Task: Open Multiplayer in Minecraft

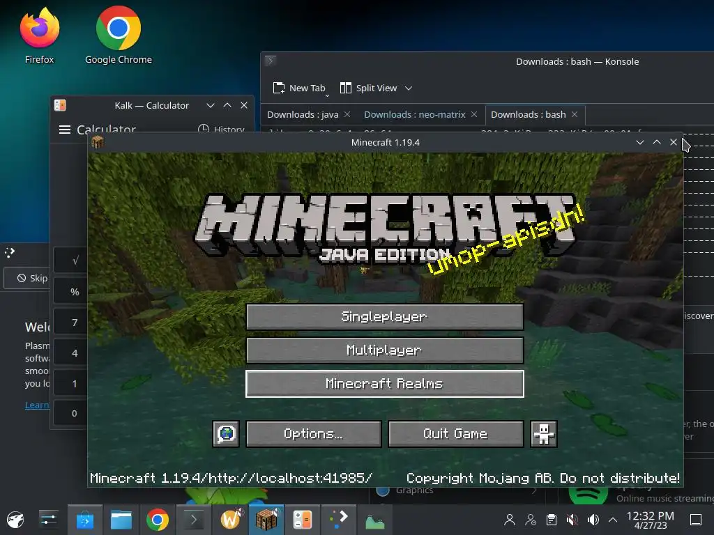Action: tap(385, 350)
